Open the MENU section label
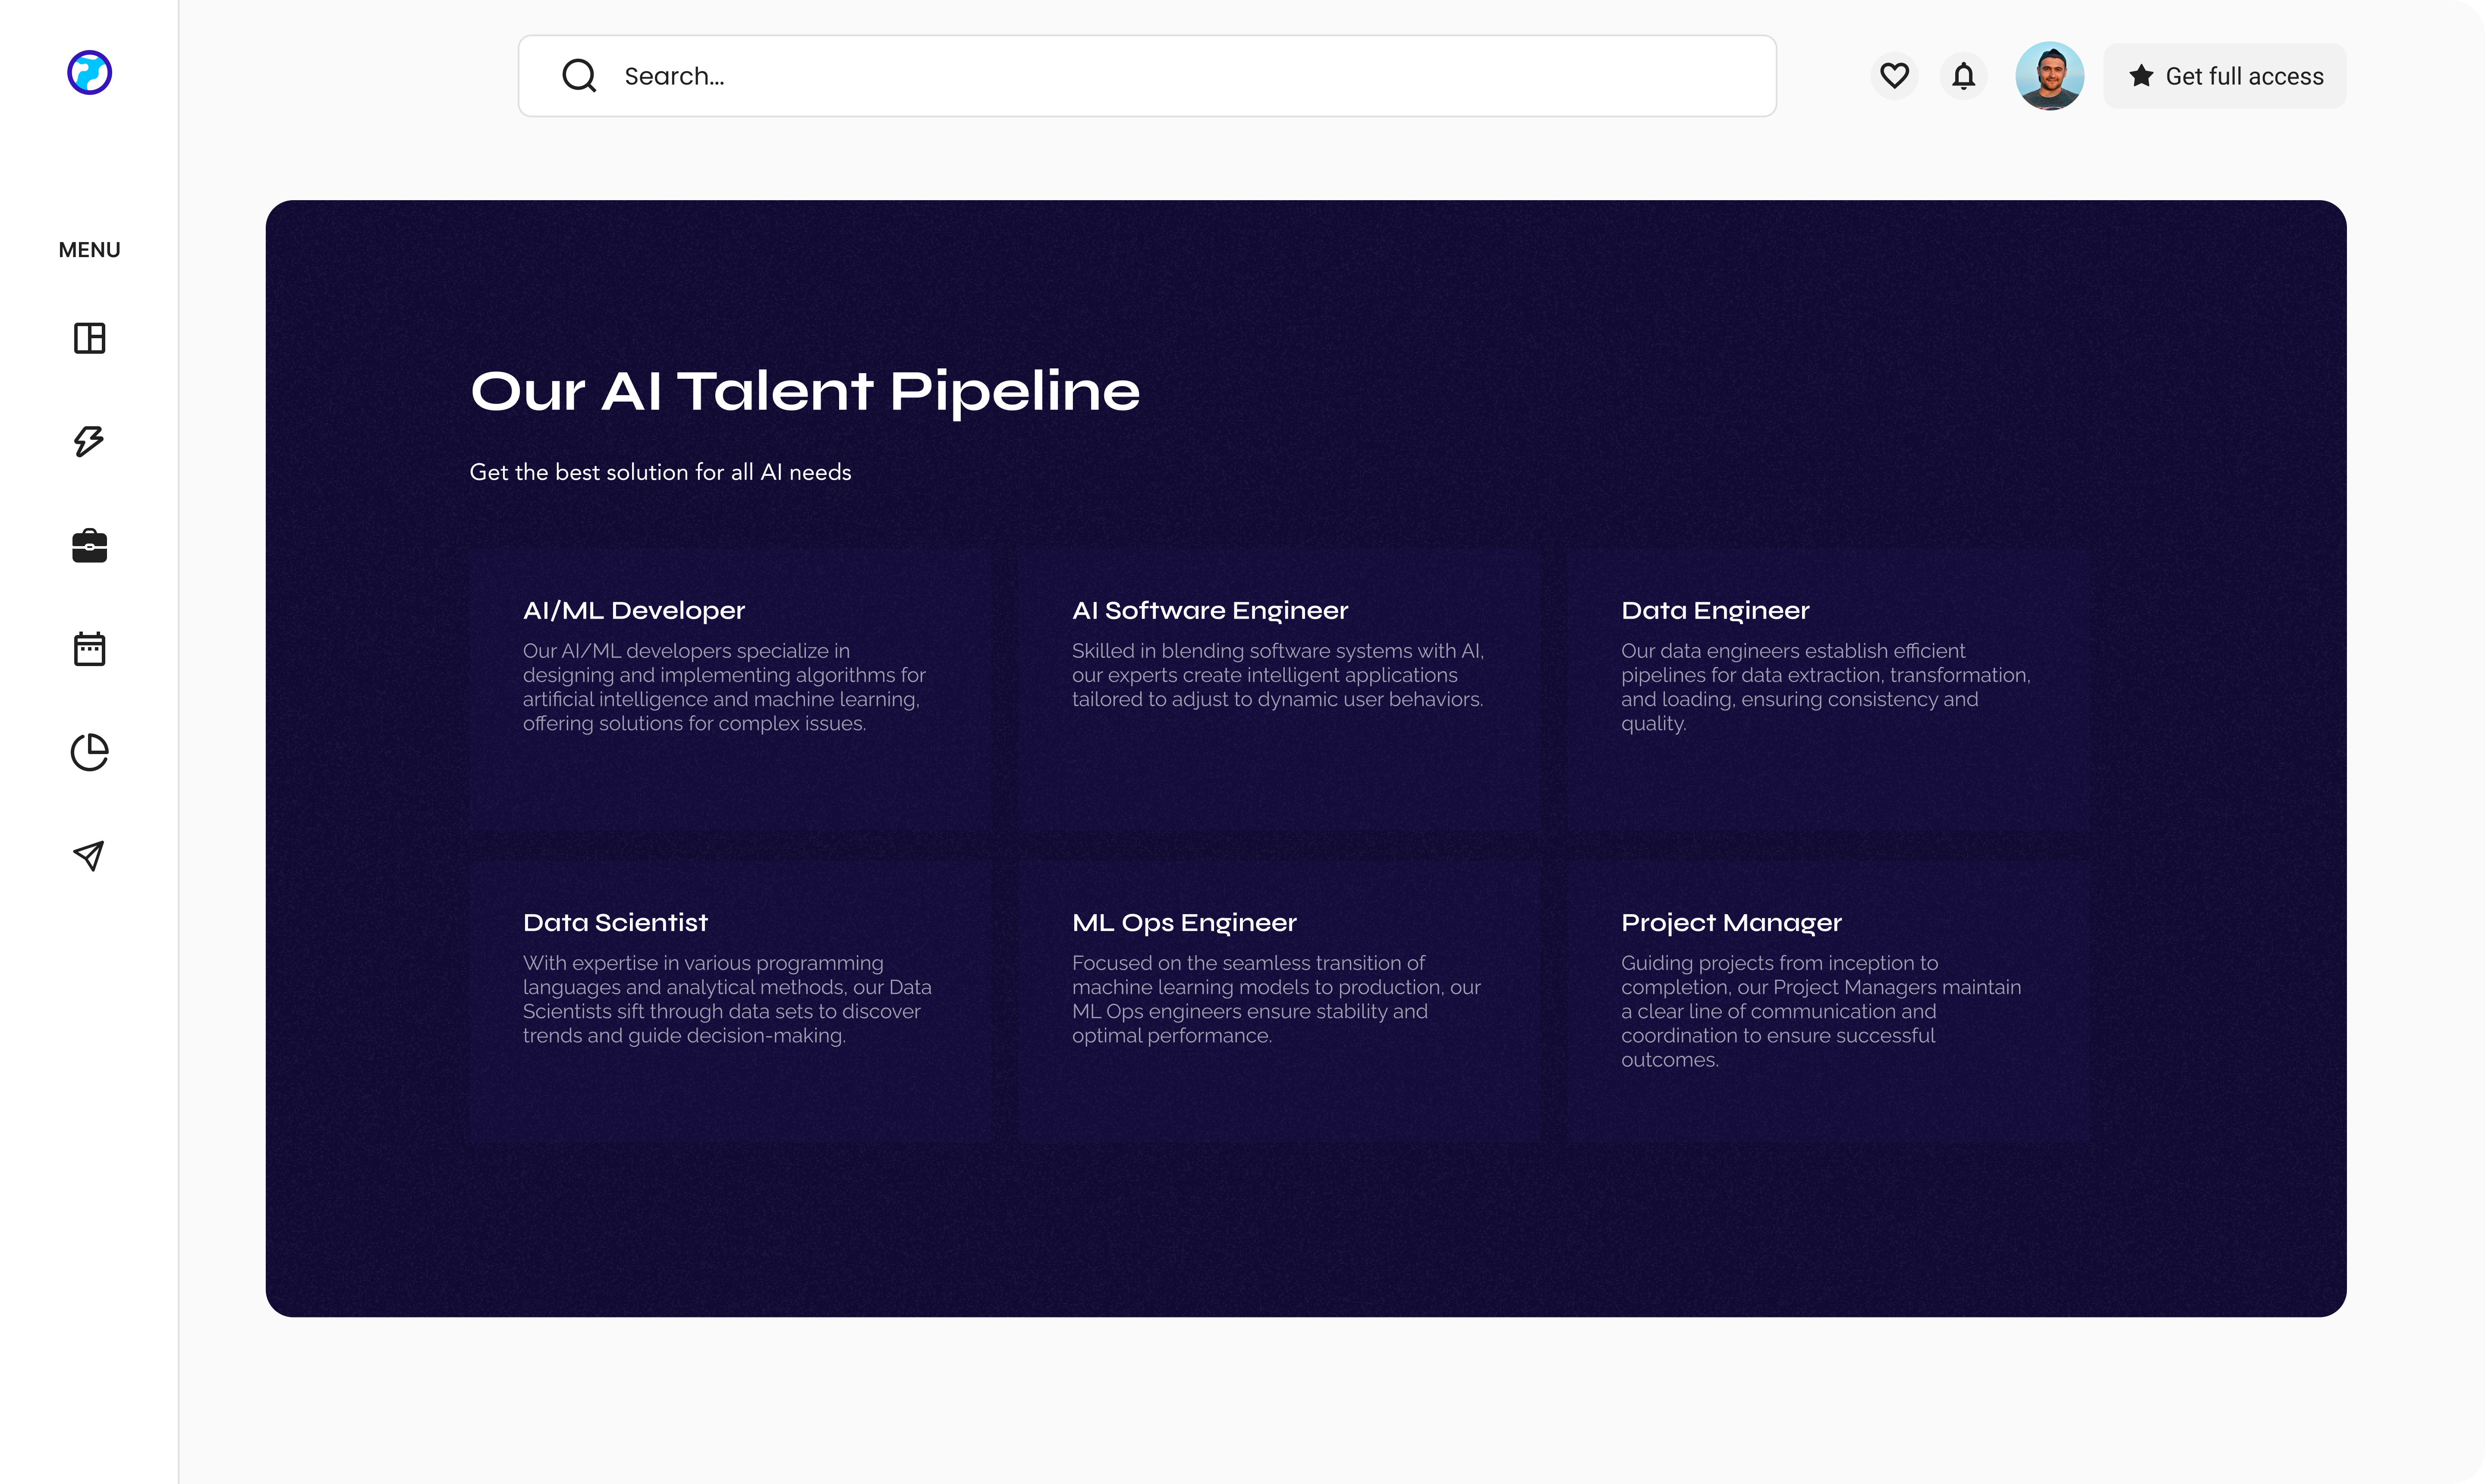 pos(88,249)
